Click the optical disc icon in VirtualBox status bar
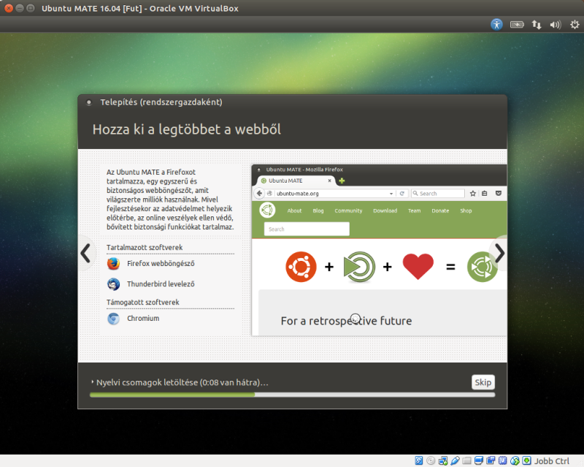The height and width of the screenshot is (467, 584). coord(431,460)
